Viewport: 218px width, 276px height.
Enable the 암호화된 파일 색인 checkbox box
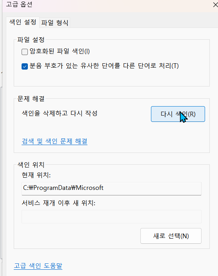25,52
